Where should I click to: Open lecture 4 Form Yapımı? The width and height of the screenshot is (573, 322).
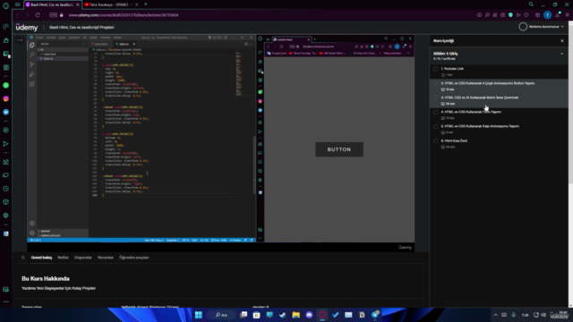click(x=499, y=114)
